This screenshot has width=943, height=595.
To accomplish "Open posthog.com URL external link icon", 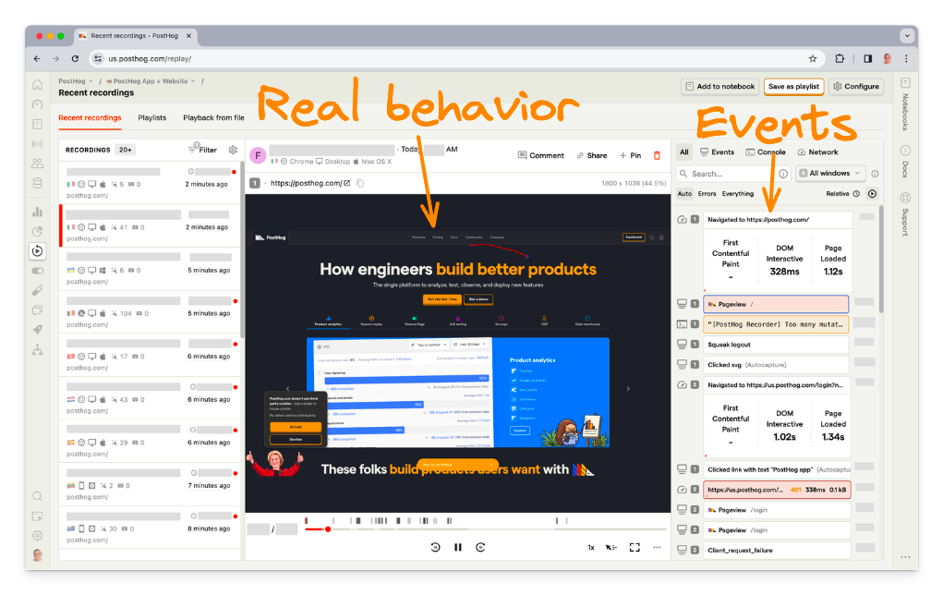I will 347,183.
